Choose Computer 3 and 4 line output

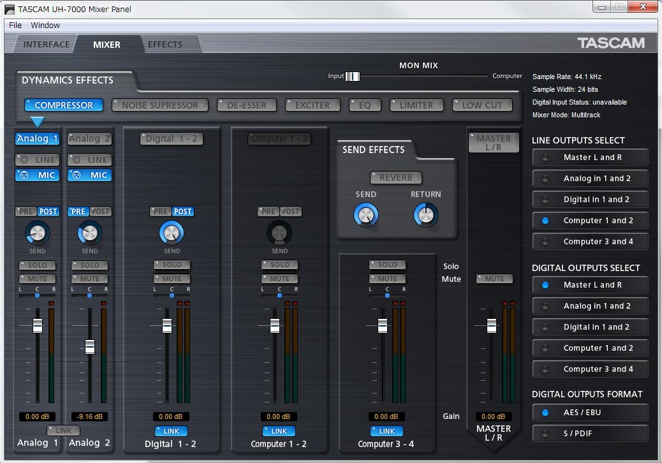[x=590, y=242]
